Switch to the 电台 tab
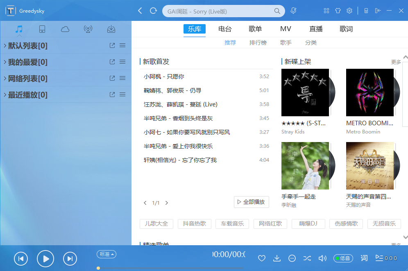This screenshot has height=271, width=408. tap(225, 29)
